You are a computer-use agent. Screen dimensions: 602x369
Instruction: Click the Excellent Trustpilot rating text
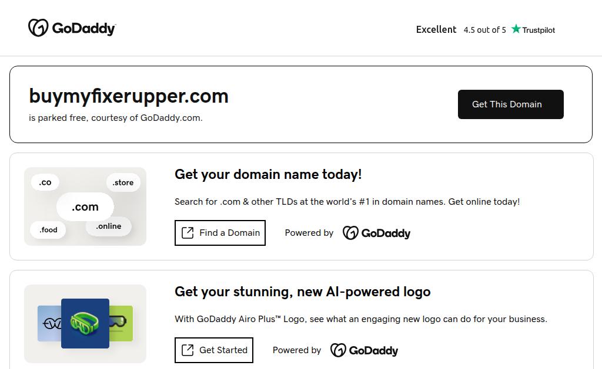click(x=436, y=29)
